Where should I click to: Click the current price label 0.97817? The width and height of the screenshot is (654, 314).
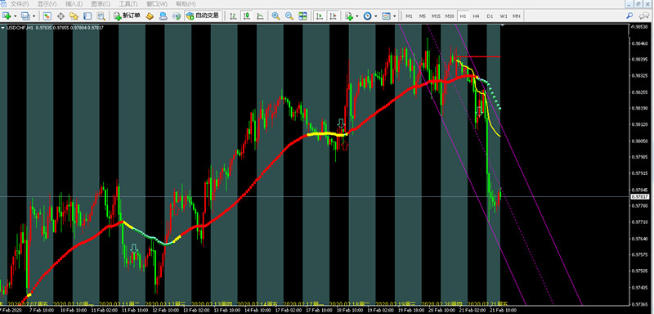click(639, 196)
